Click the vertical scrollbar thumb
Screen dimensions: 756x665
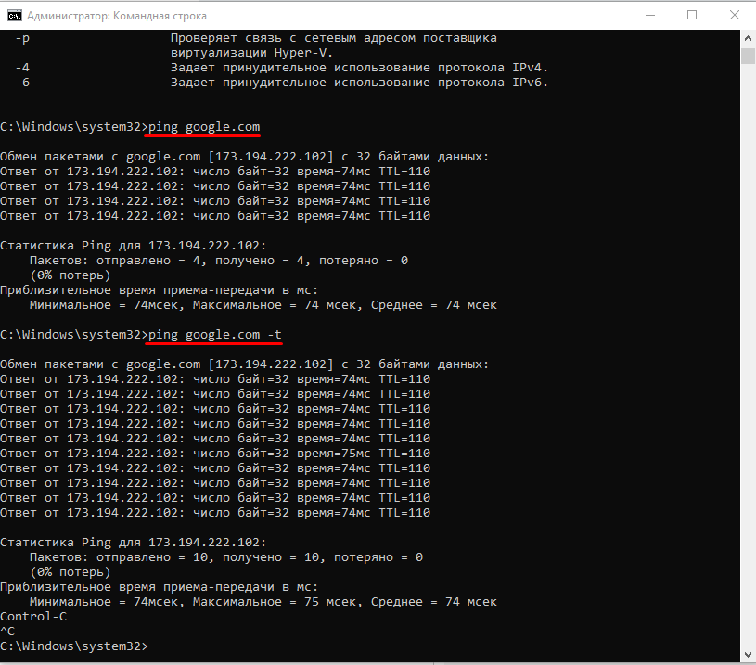pyautogui.click(x=748, y=56)
